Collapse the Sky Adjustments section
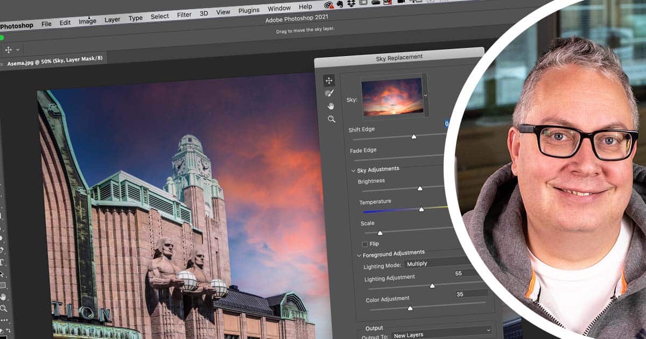The width and height of the screenshot is (646, 339). [354, 171]
